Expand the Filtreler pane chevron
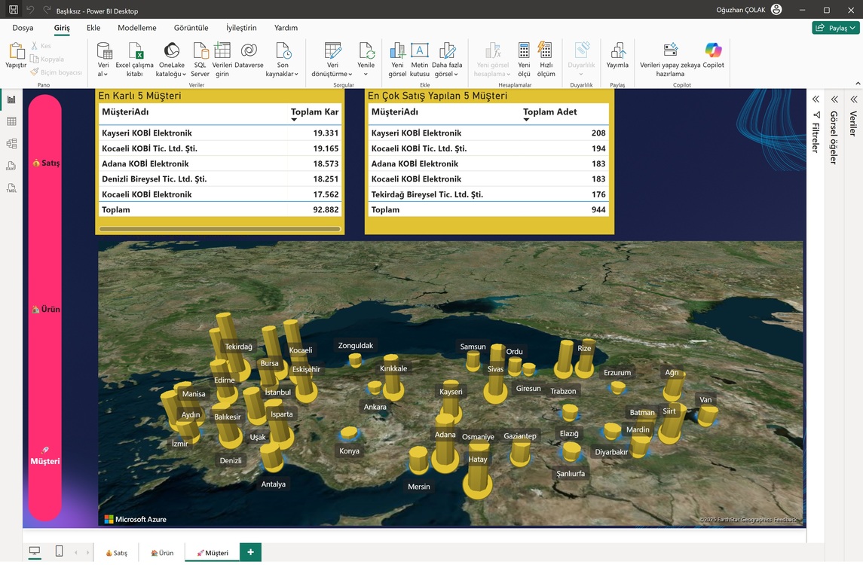The image size is (863, 565). 816,99
